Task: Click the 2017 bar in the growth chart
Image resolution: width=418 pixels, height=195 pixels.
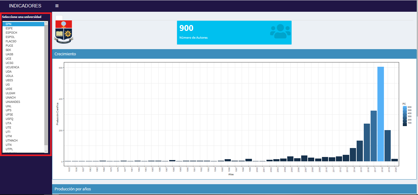Action: tap(373, 136)
